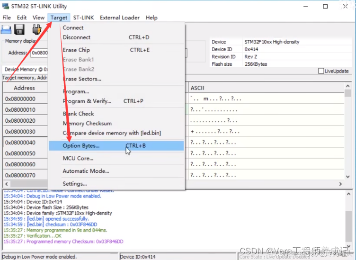Click log line [led.bin] opened successfully

pos(46,219)
